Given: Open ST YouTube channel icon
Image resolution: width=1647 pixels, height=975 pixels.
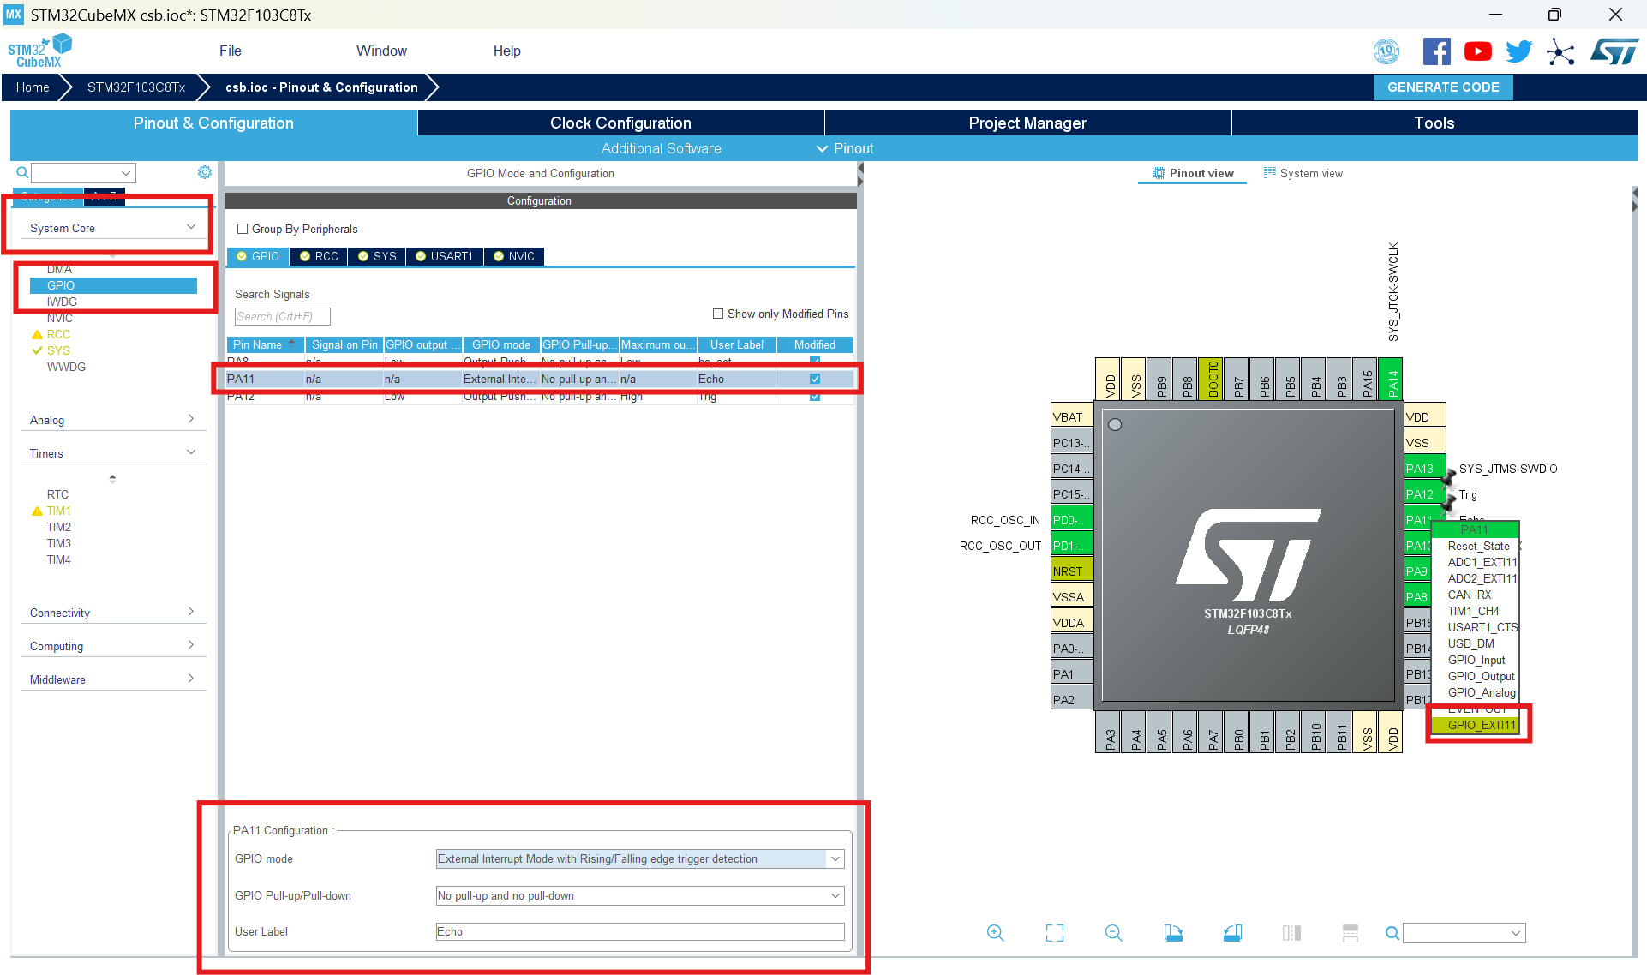Looking at the screenshot, I should (1477, 51).
